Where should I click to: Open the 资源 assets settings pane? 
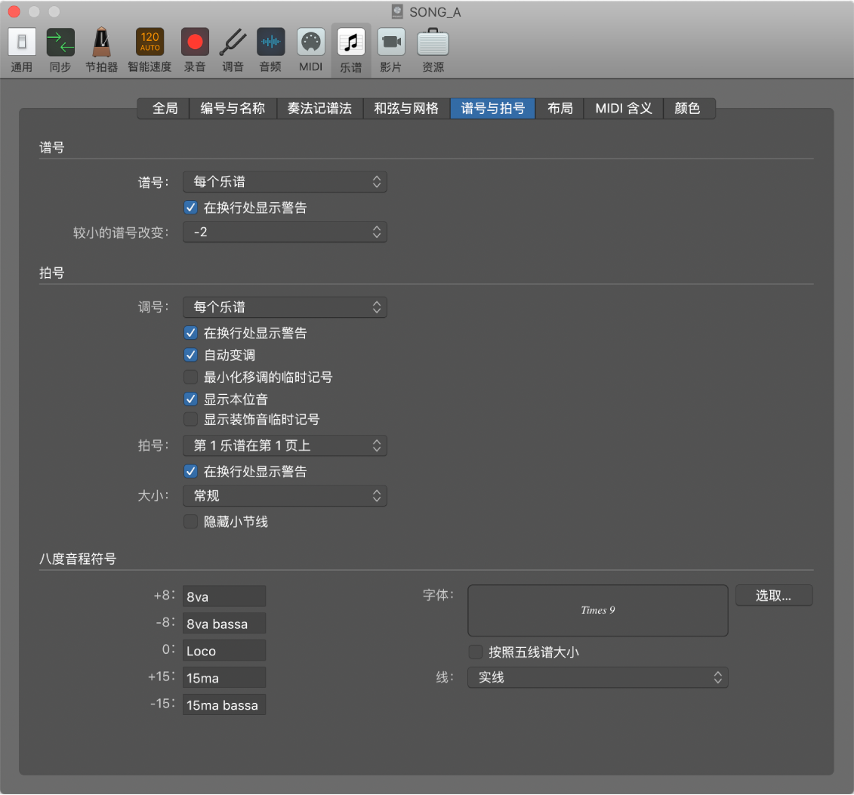click(x=433, y=50)
